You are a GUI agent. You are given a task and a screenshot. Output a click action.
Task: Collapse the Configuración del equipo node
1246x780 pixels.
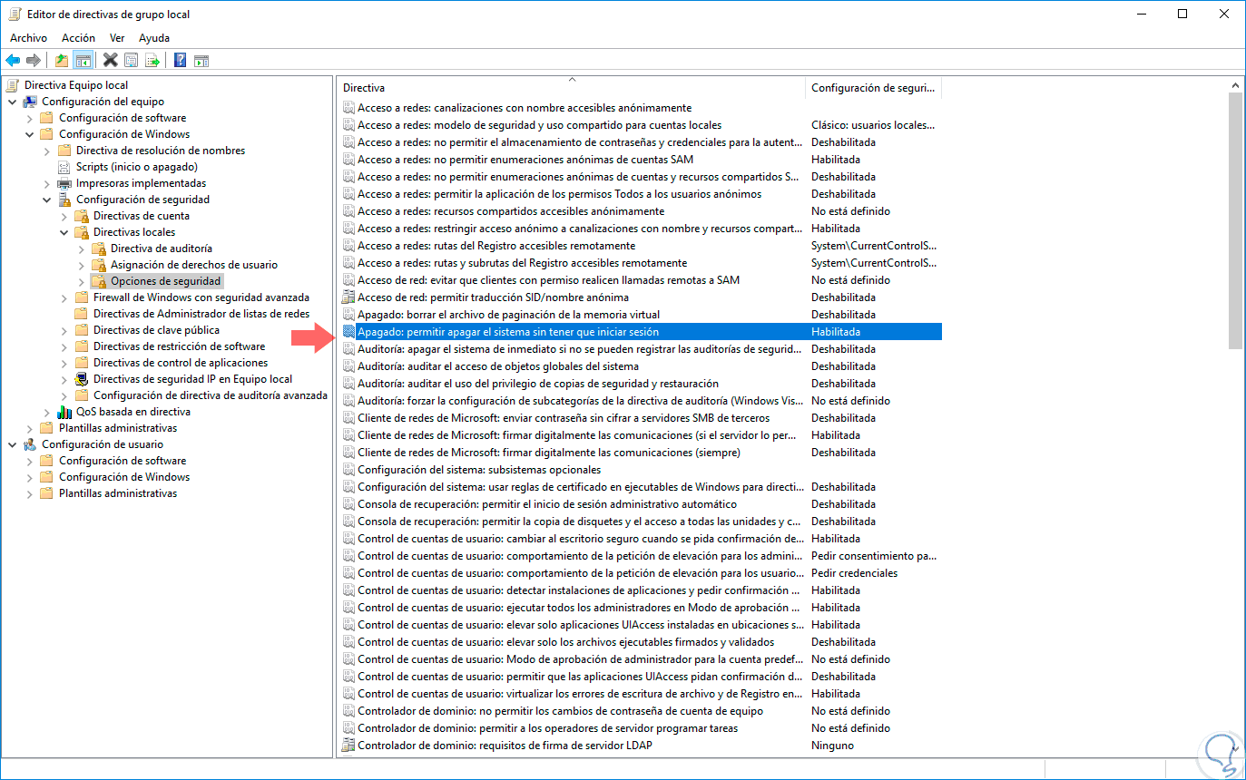(13, 102)
